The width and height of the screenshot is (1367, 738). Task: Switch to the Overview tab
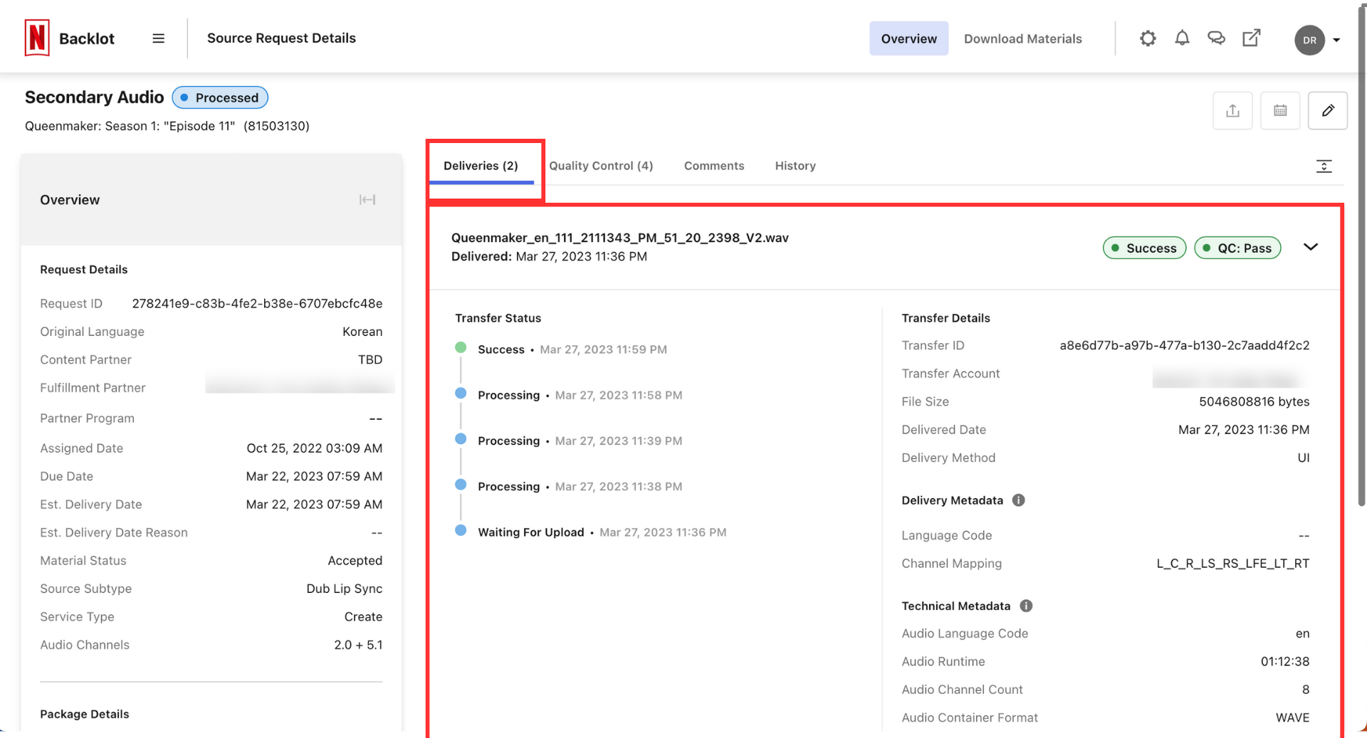908,38
